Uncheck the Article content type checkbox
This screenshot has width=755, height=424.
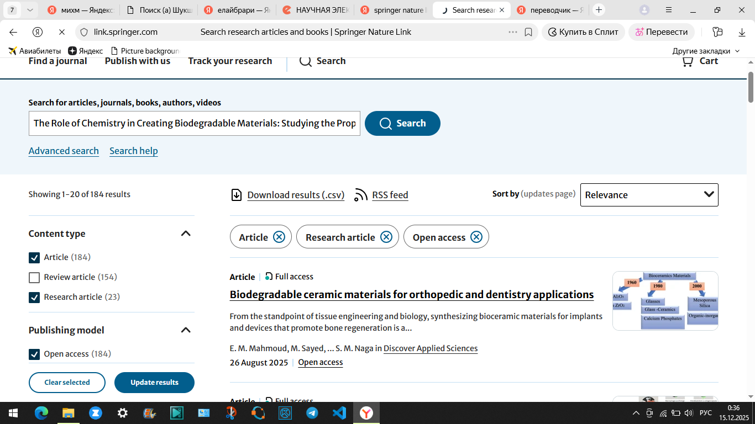click(34, 257)
